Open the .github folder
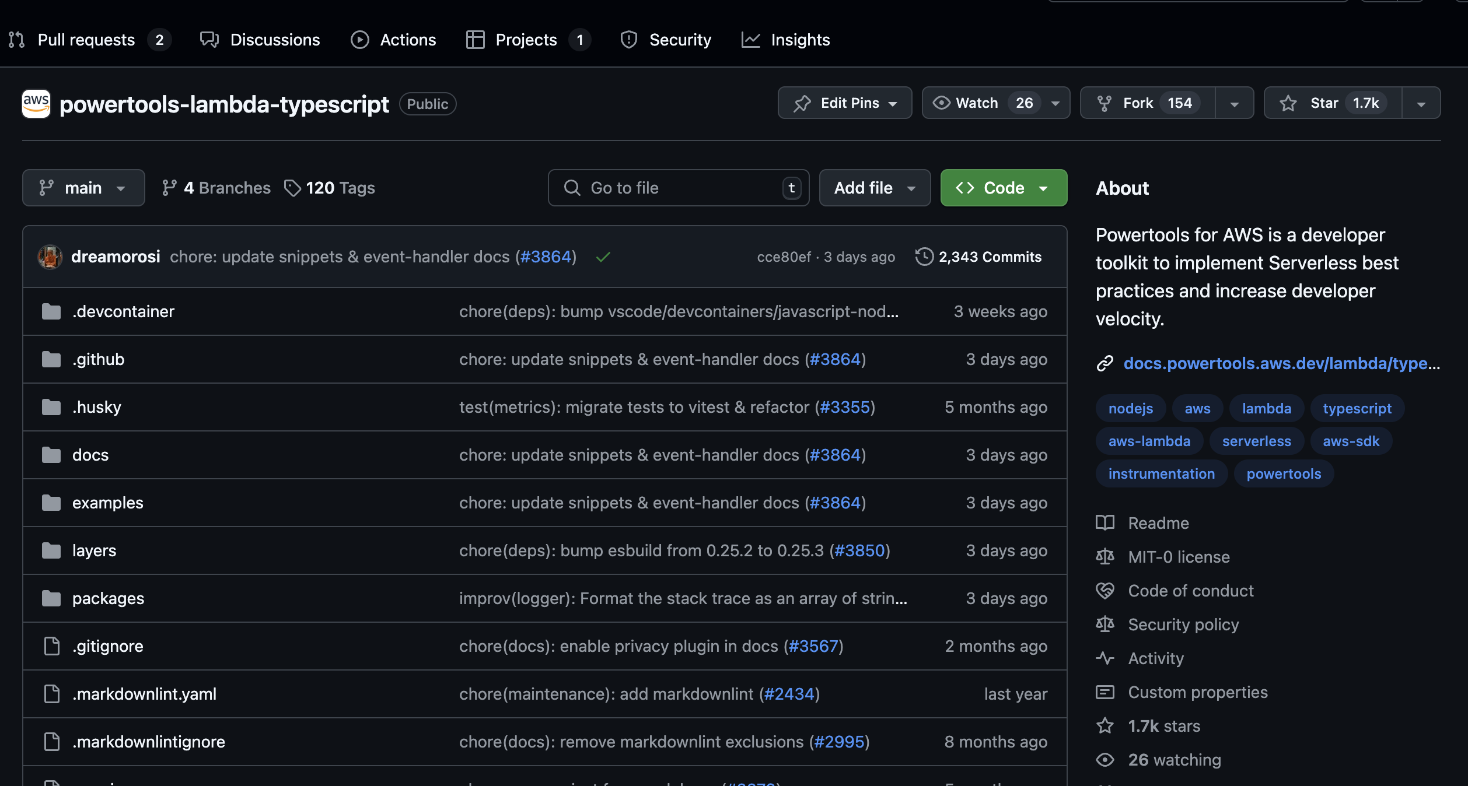Screen dimensions: 1468x786 point(98,359)
